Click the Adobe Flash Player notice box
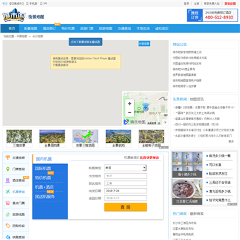This screenshot has width=240, height=240. (85, 62)
